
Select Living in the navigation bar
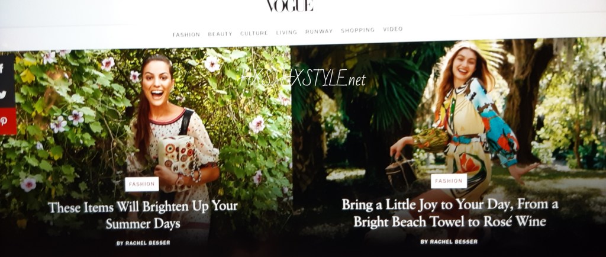pyautogui.click(x=286, y=33)
